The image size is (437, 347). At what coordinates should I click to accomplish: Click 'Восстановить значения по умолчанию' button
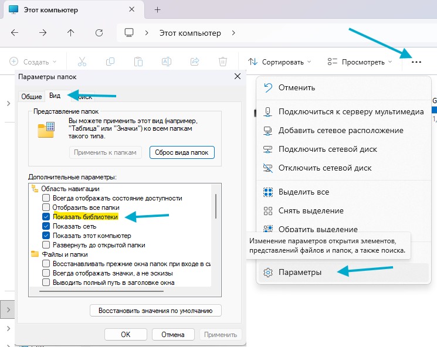(x=155, y=311)
